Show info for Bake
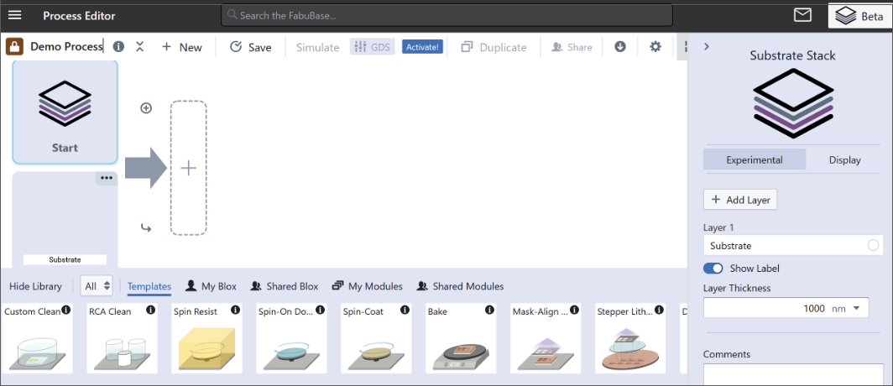 click(x=489, y=310)
